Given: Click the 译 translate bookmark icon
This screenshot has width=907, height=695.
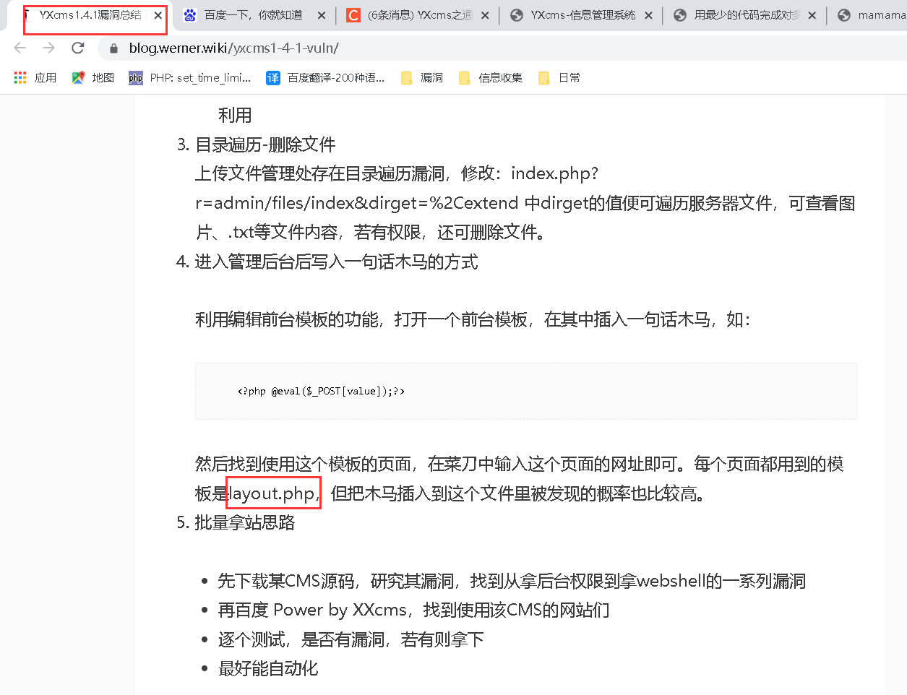Looking at the screenshot, I should (x=272, y=78).
